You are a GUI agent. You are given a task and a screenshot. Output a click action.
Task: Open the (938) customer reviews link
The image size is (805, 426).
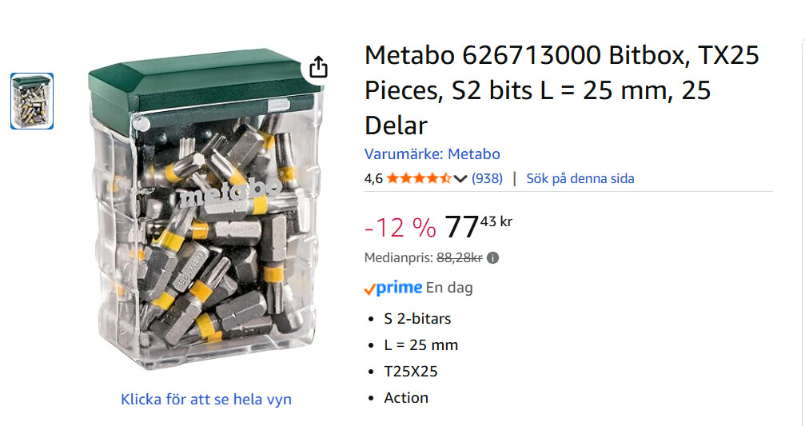(487, 178)
